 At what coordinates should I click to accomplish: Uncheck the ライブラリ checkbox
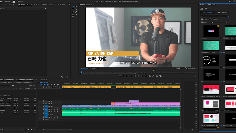(202, 22)
